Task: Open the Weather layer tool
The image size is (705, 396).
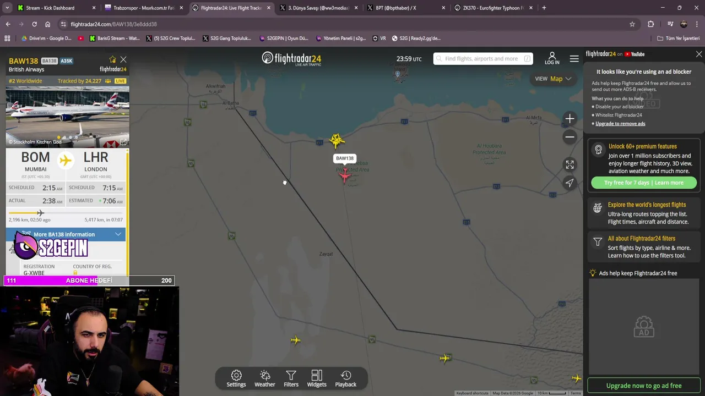Action: pyautogui.click(x=264, y=378)
